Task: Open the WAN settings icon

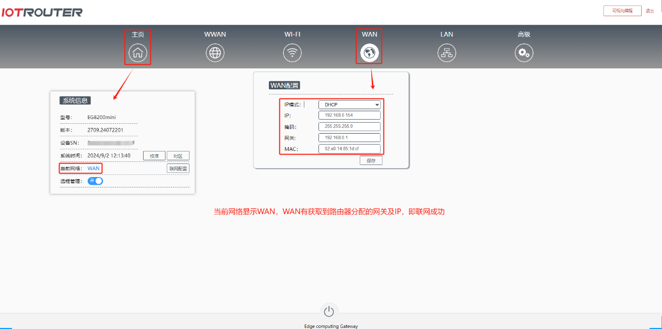Action: 369,52
